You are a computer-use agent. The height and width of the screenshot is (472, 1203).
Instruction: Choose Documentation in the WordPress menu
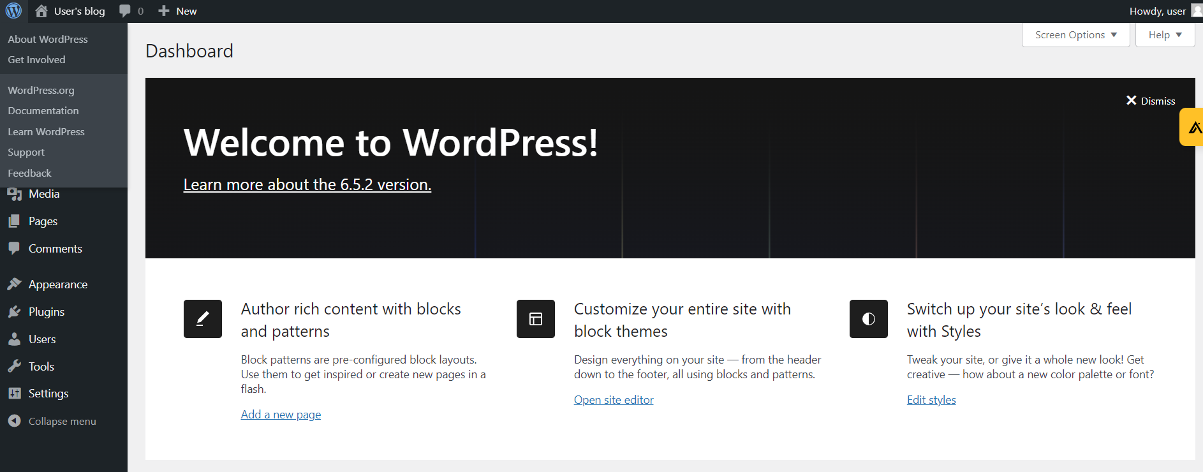tap(43, 110)
